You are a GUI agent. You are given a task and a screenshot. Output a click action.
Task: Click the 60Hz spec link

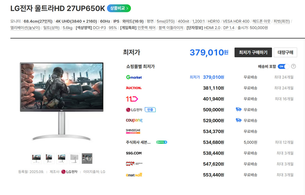(105, 21)
